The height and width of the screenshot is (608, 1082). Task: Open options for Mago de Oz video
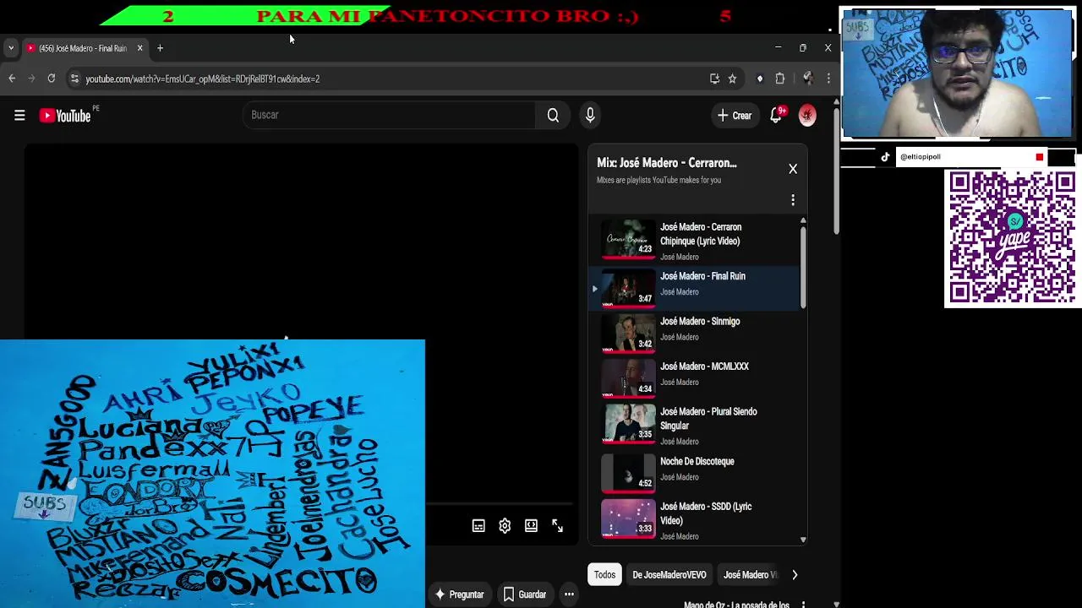click(x=803, y=605)
